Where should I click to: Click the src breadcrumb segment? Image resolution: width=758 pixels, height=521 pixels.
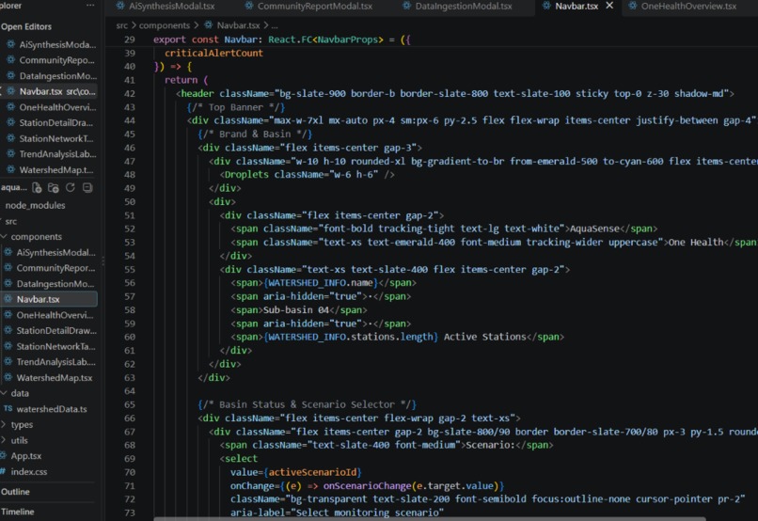coord(122,25)
